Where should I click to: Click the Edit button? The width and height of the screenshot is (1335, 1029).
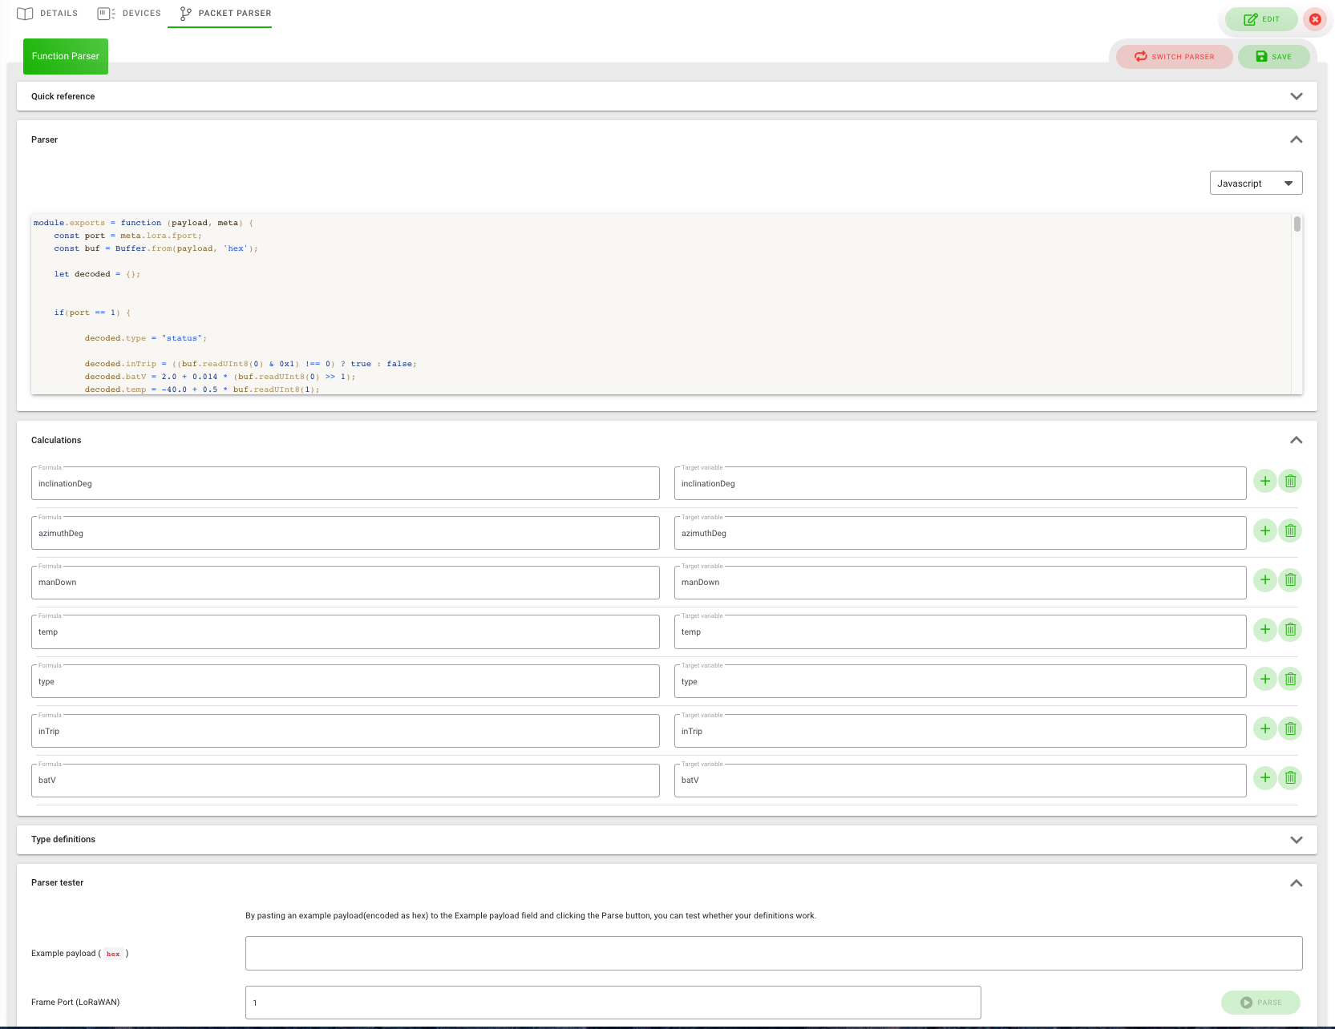click(x=1261, y=19)
